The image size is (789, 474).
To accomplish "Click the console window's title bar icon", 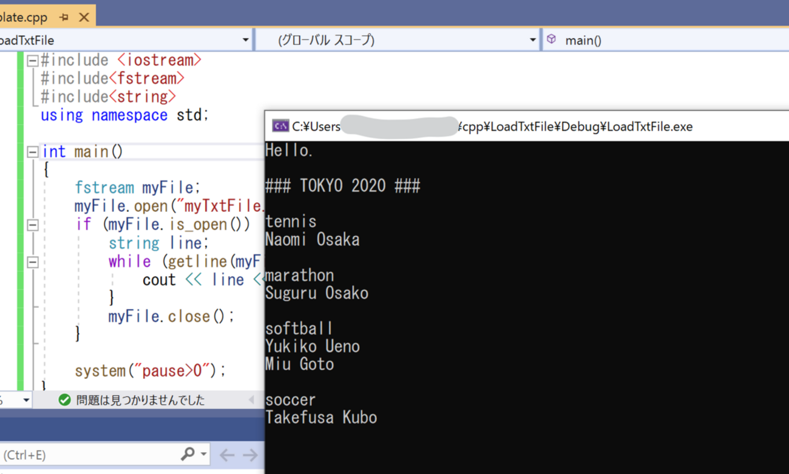I will tap(280, 126).
